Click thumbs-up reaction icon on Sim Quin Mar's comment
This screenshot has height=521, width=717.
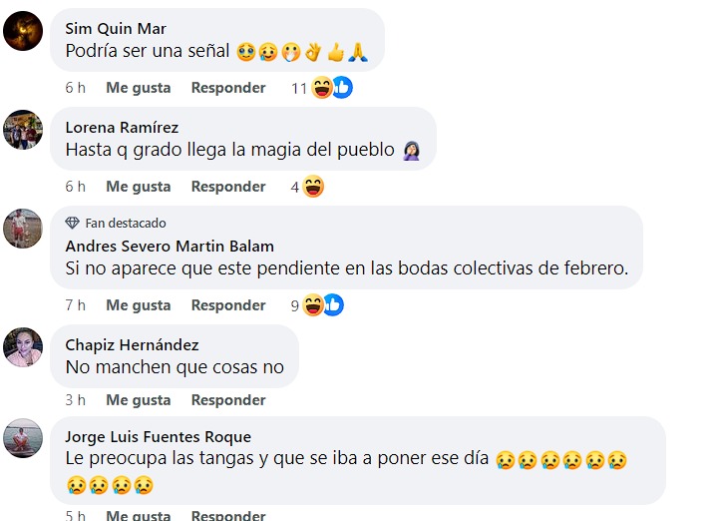342,88
